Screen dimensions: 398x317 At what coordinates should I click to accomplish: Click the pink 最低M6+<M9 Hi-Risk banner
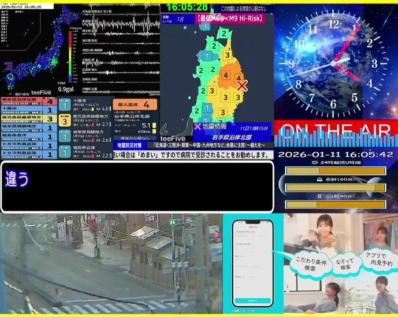pos(230,18)
